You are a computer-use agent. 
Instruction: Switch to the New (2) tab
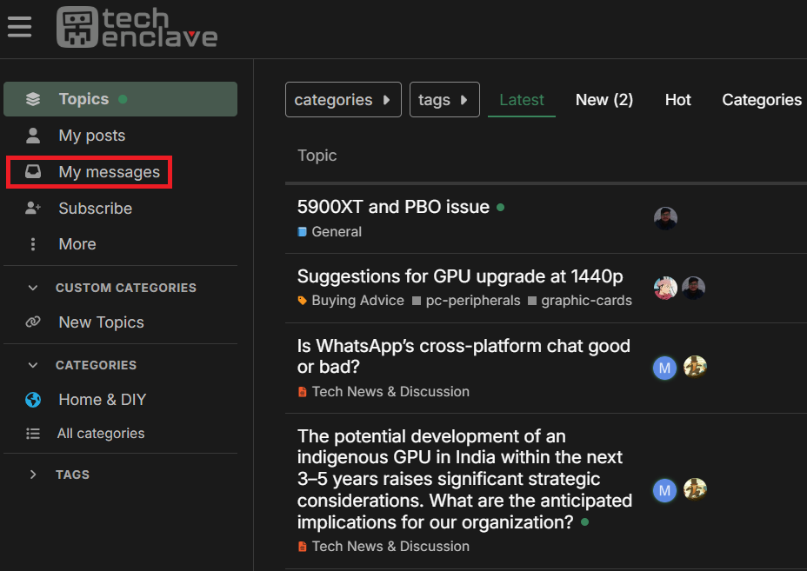(604, 99)
